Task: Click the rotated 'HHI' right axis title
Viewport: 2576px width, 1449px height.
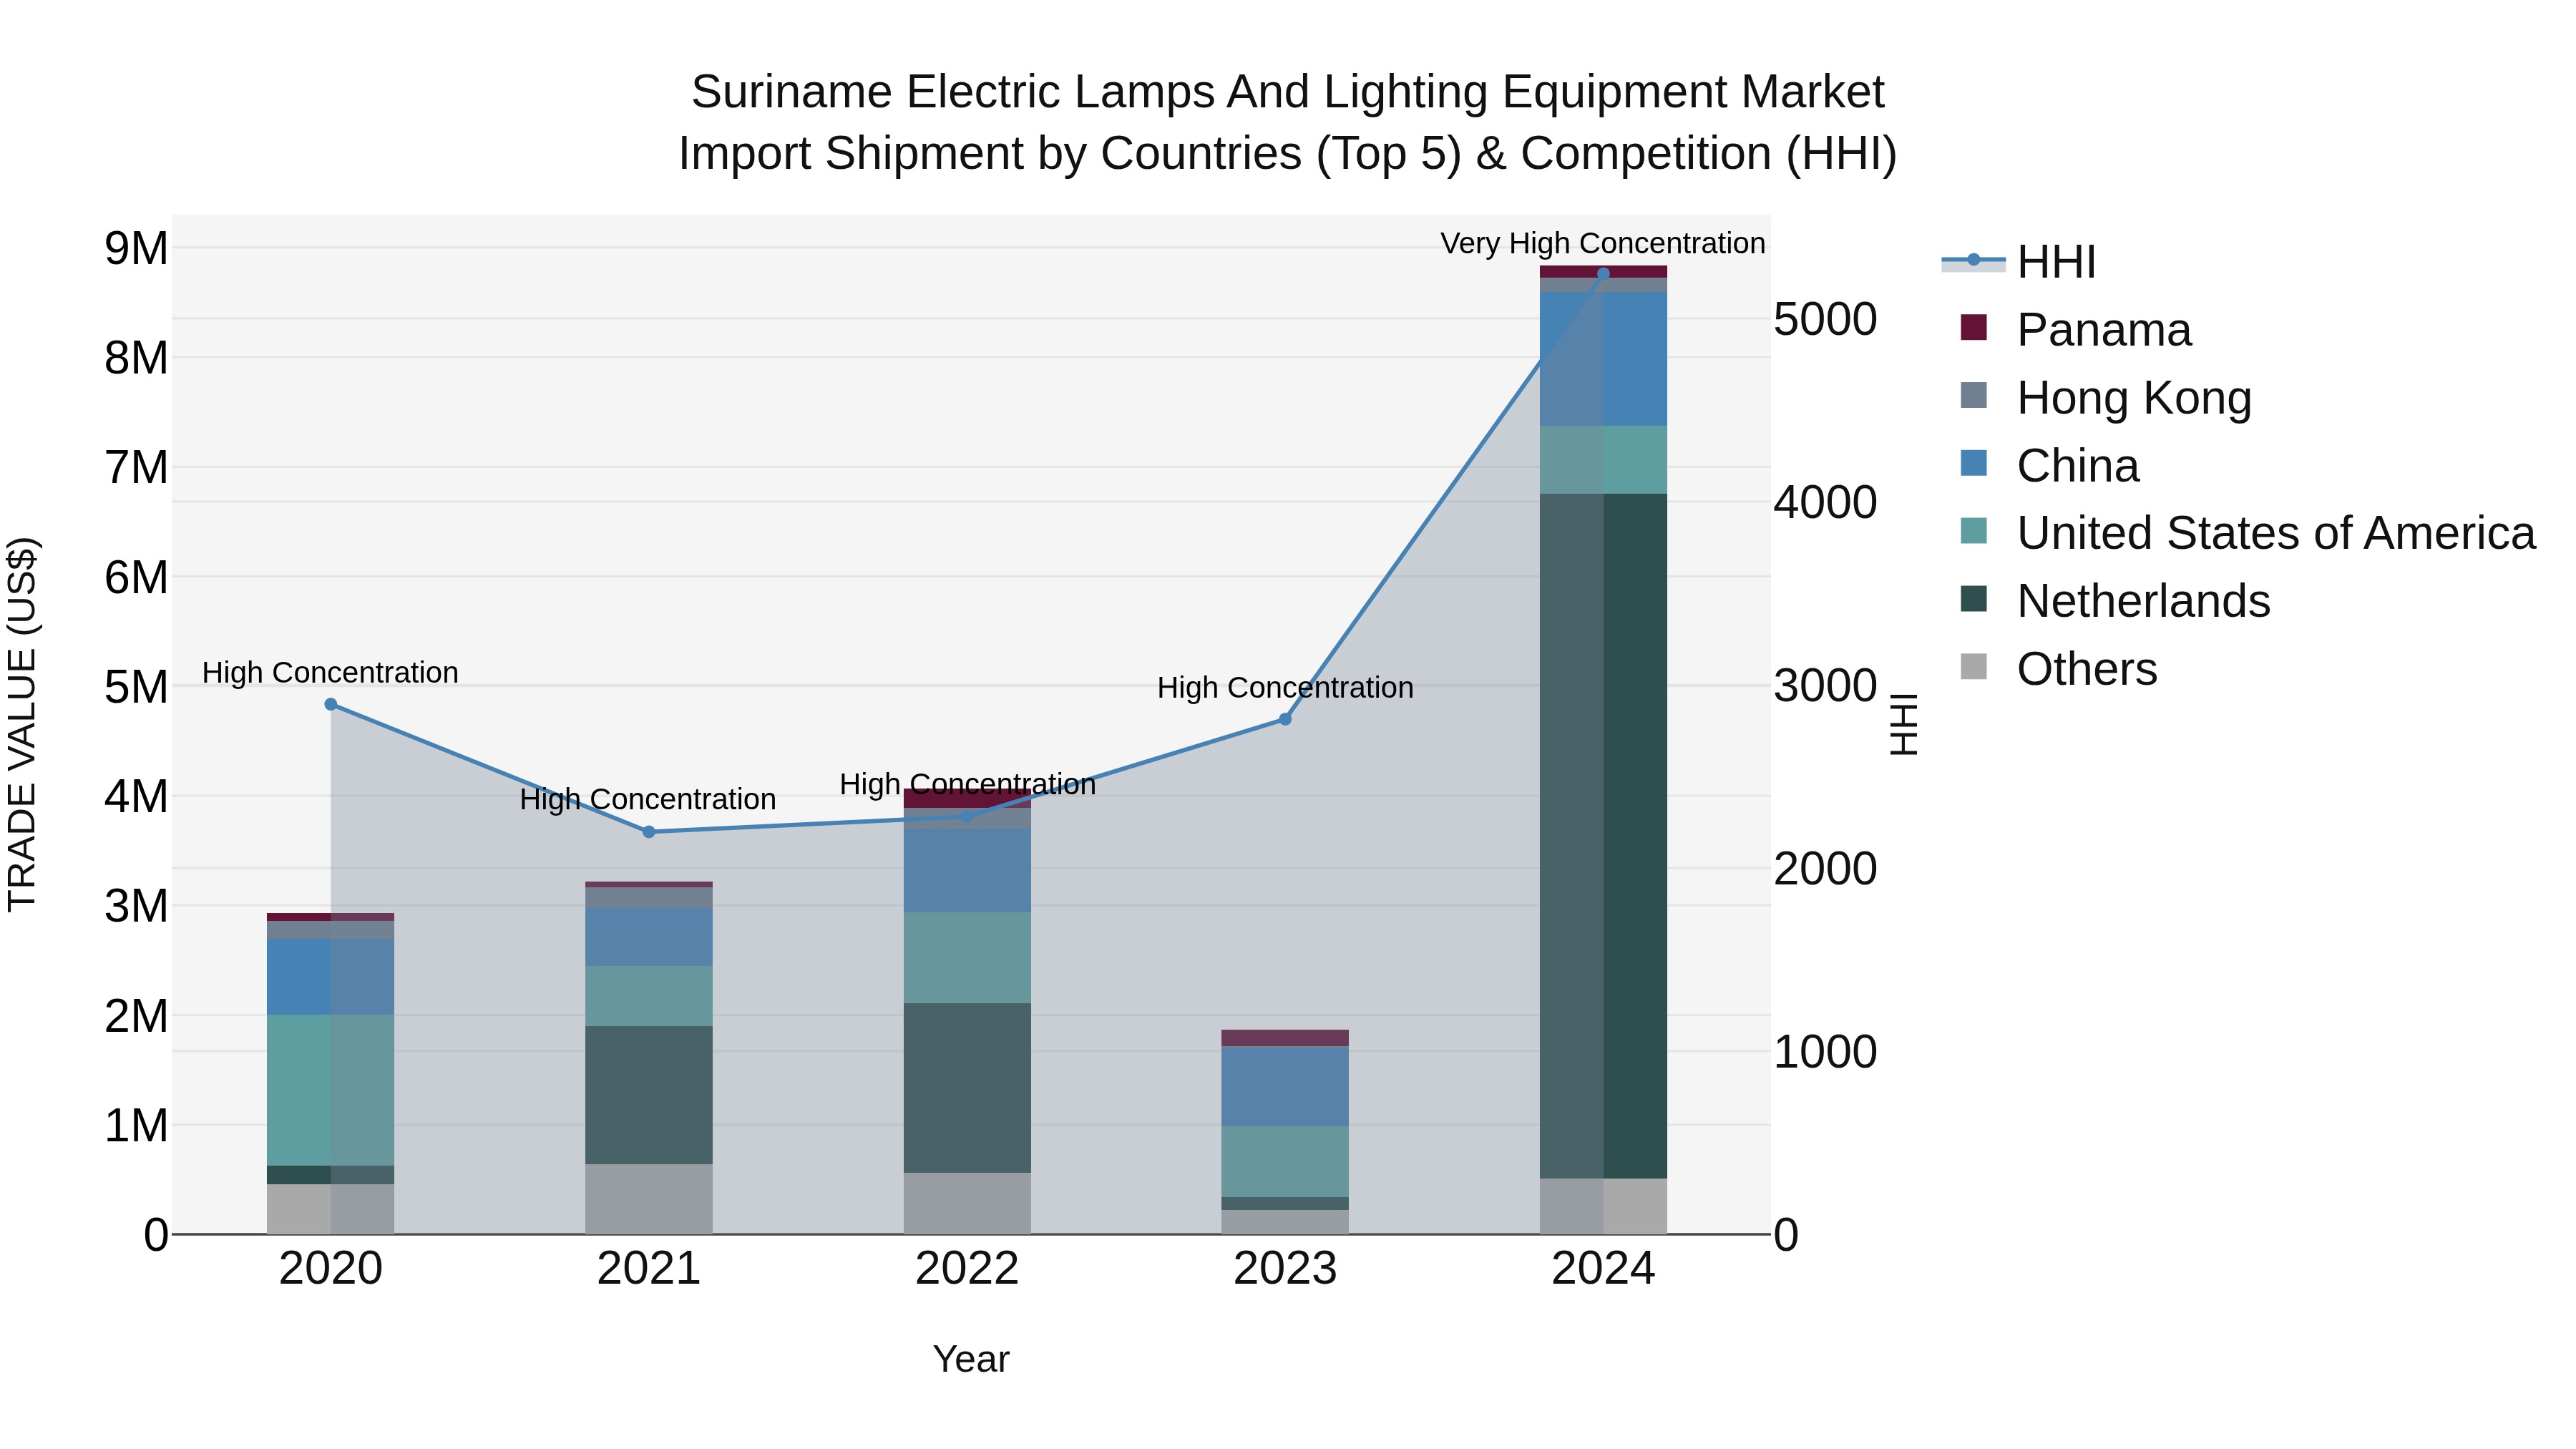Action: (1903, 724)
